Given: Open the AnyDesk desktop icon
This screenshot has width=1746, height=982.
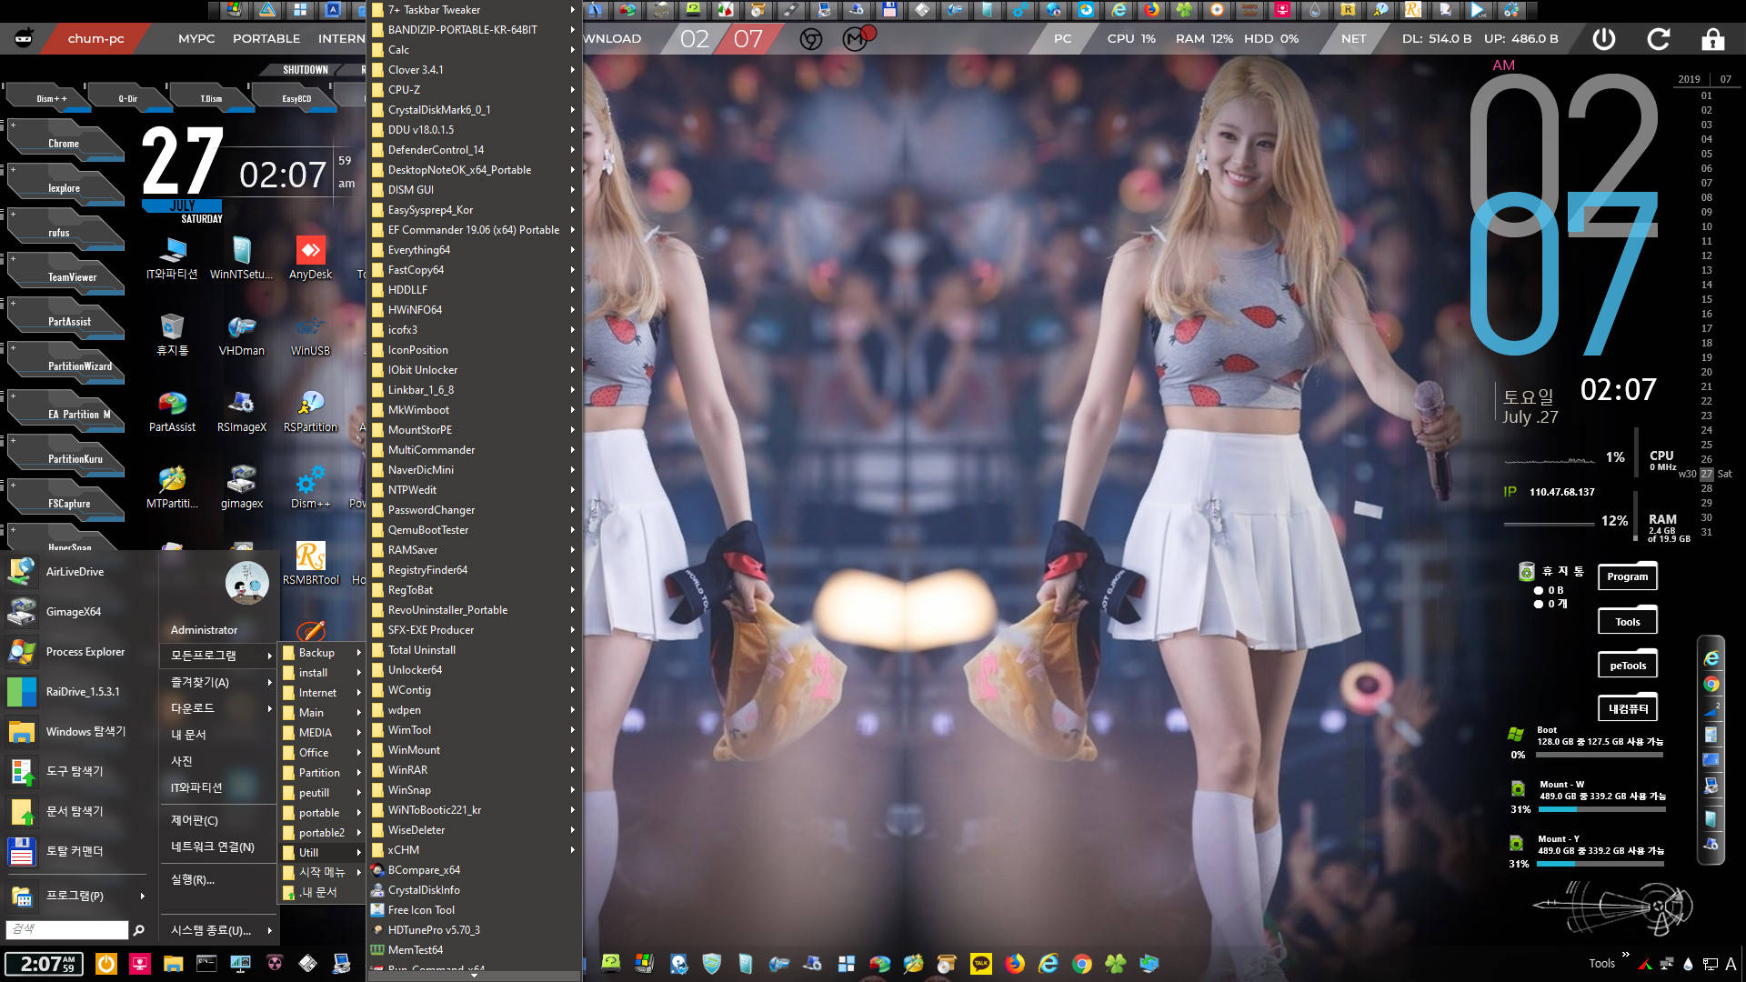Looking at the screenshot, I should (310, 258).
